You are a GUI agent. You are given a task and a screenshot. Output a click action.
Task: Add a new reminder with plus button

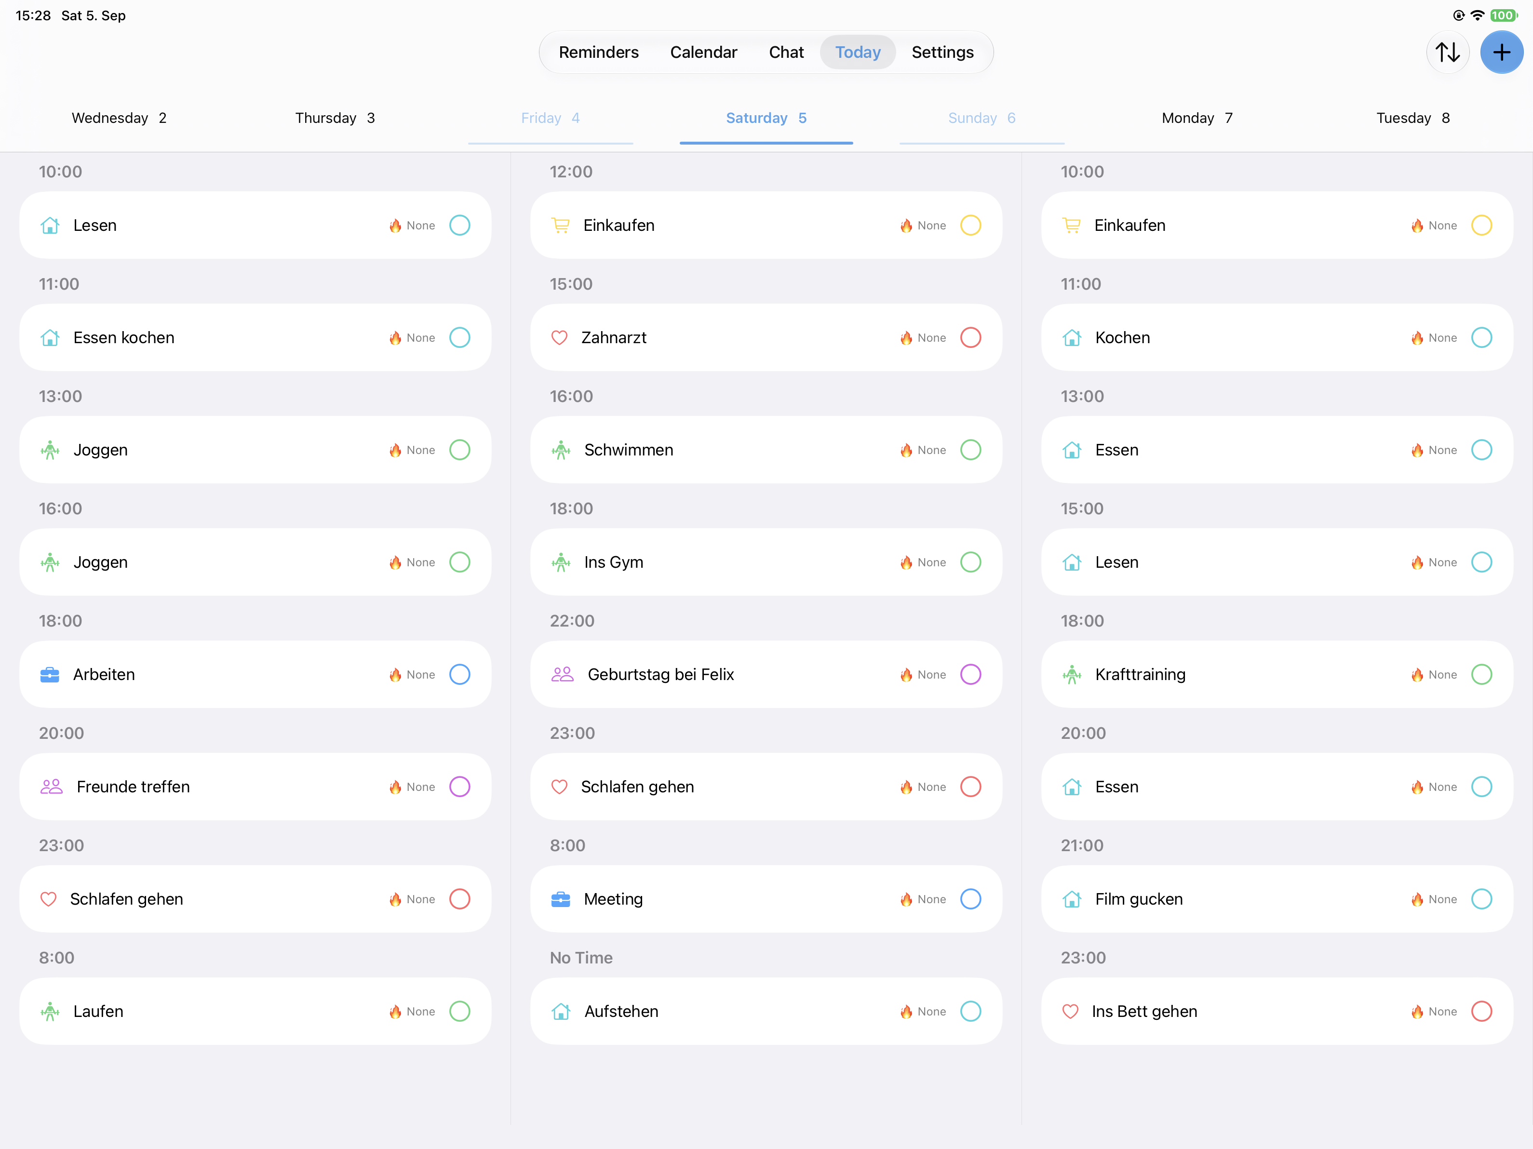point(1501,52)
